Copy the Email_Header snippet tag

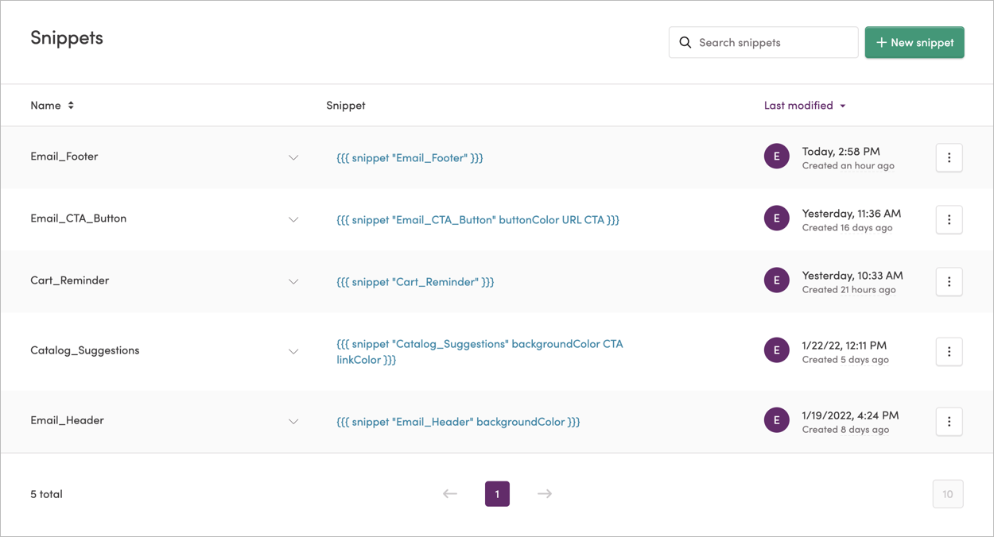(x=458, y=422)
